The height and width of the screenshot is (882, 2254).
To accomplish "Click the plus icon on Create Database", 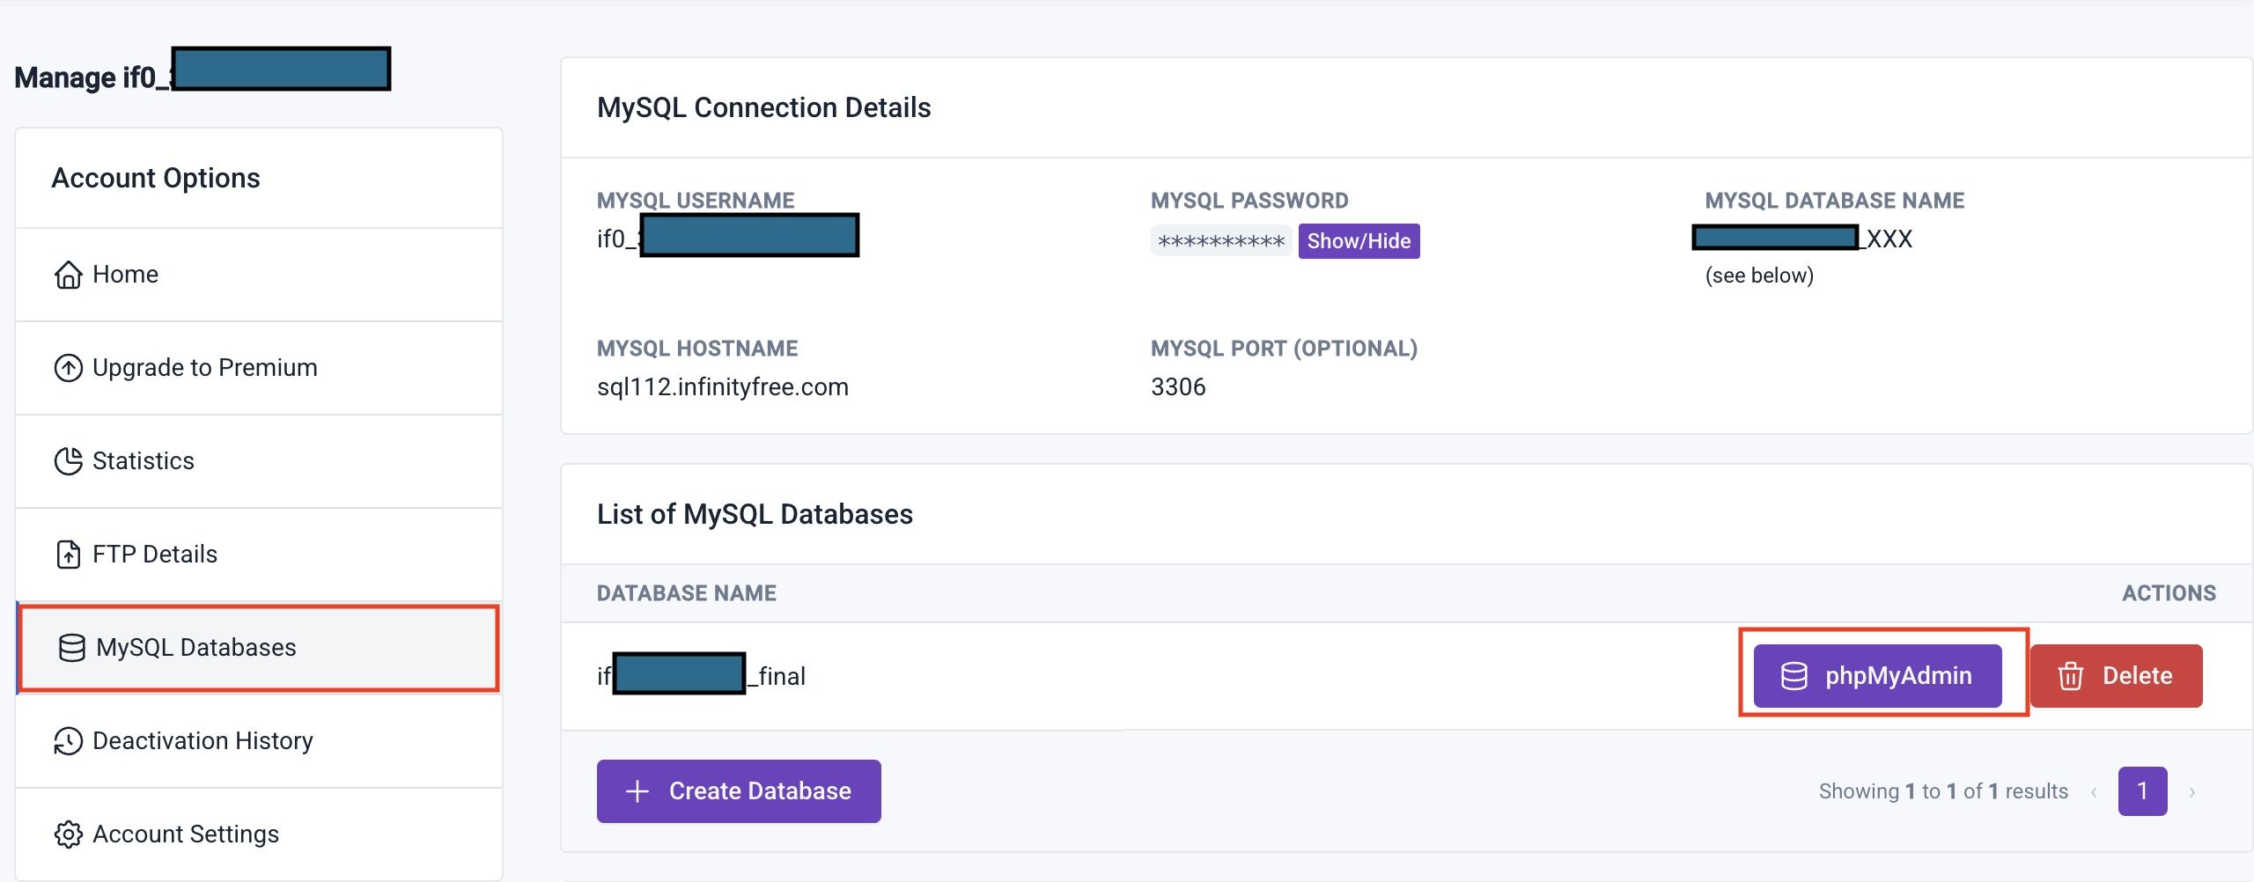I will pos(637,791).
